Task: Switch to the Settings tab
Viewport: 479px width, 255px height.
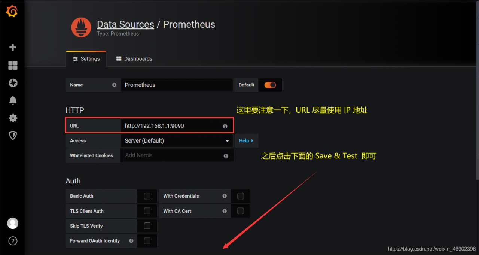Action: [x=86, y=59]
